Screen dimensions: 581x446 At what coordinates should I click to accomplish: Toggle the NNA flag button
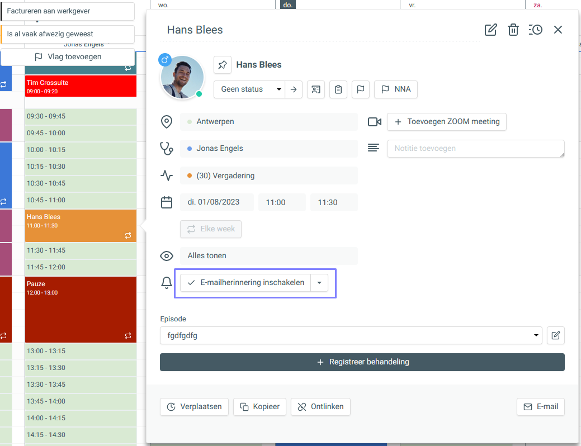pos(396,89)
